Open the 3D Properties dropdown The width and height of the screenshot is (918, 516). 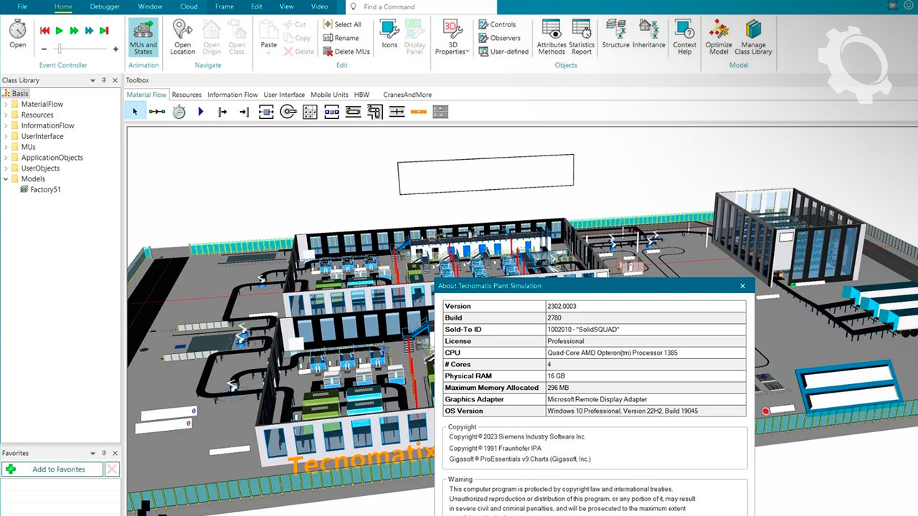tap(451, 37)
